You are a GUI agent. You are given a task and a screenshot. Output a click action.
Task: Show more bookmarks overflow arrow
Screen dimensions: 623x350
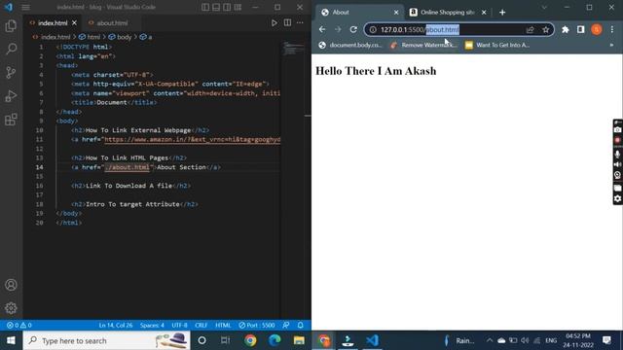coord(611,46)
